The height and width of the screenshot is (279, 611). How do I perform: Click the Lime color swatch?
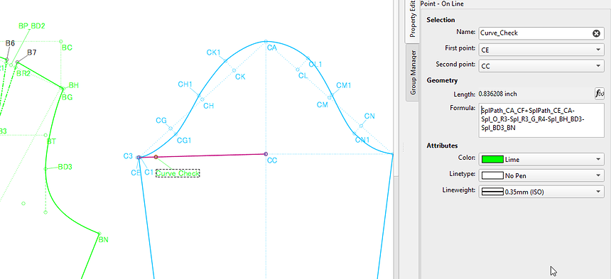pos(492,159)
